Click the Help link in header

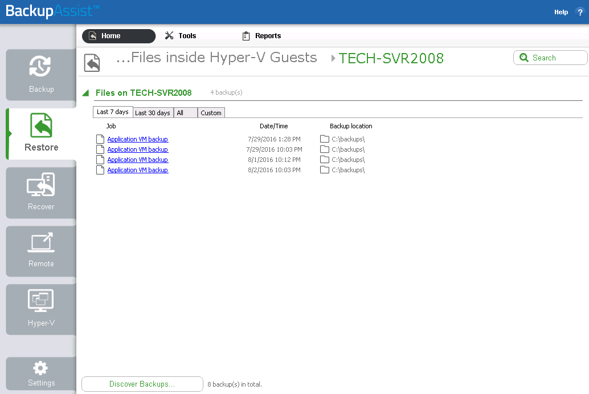tap(561, 12)
